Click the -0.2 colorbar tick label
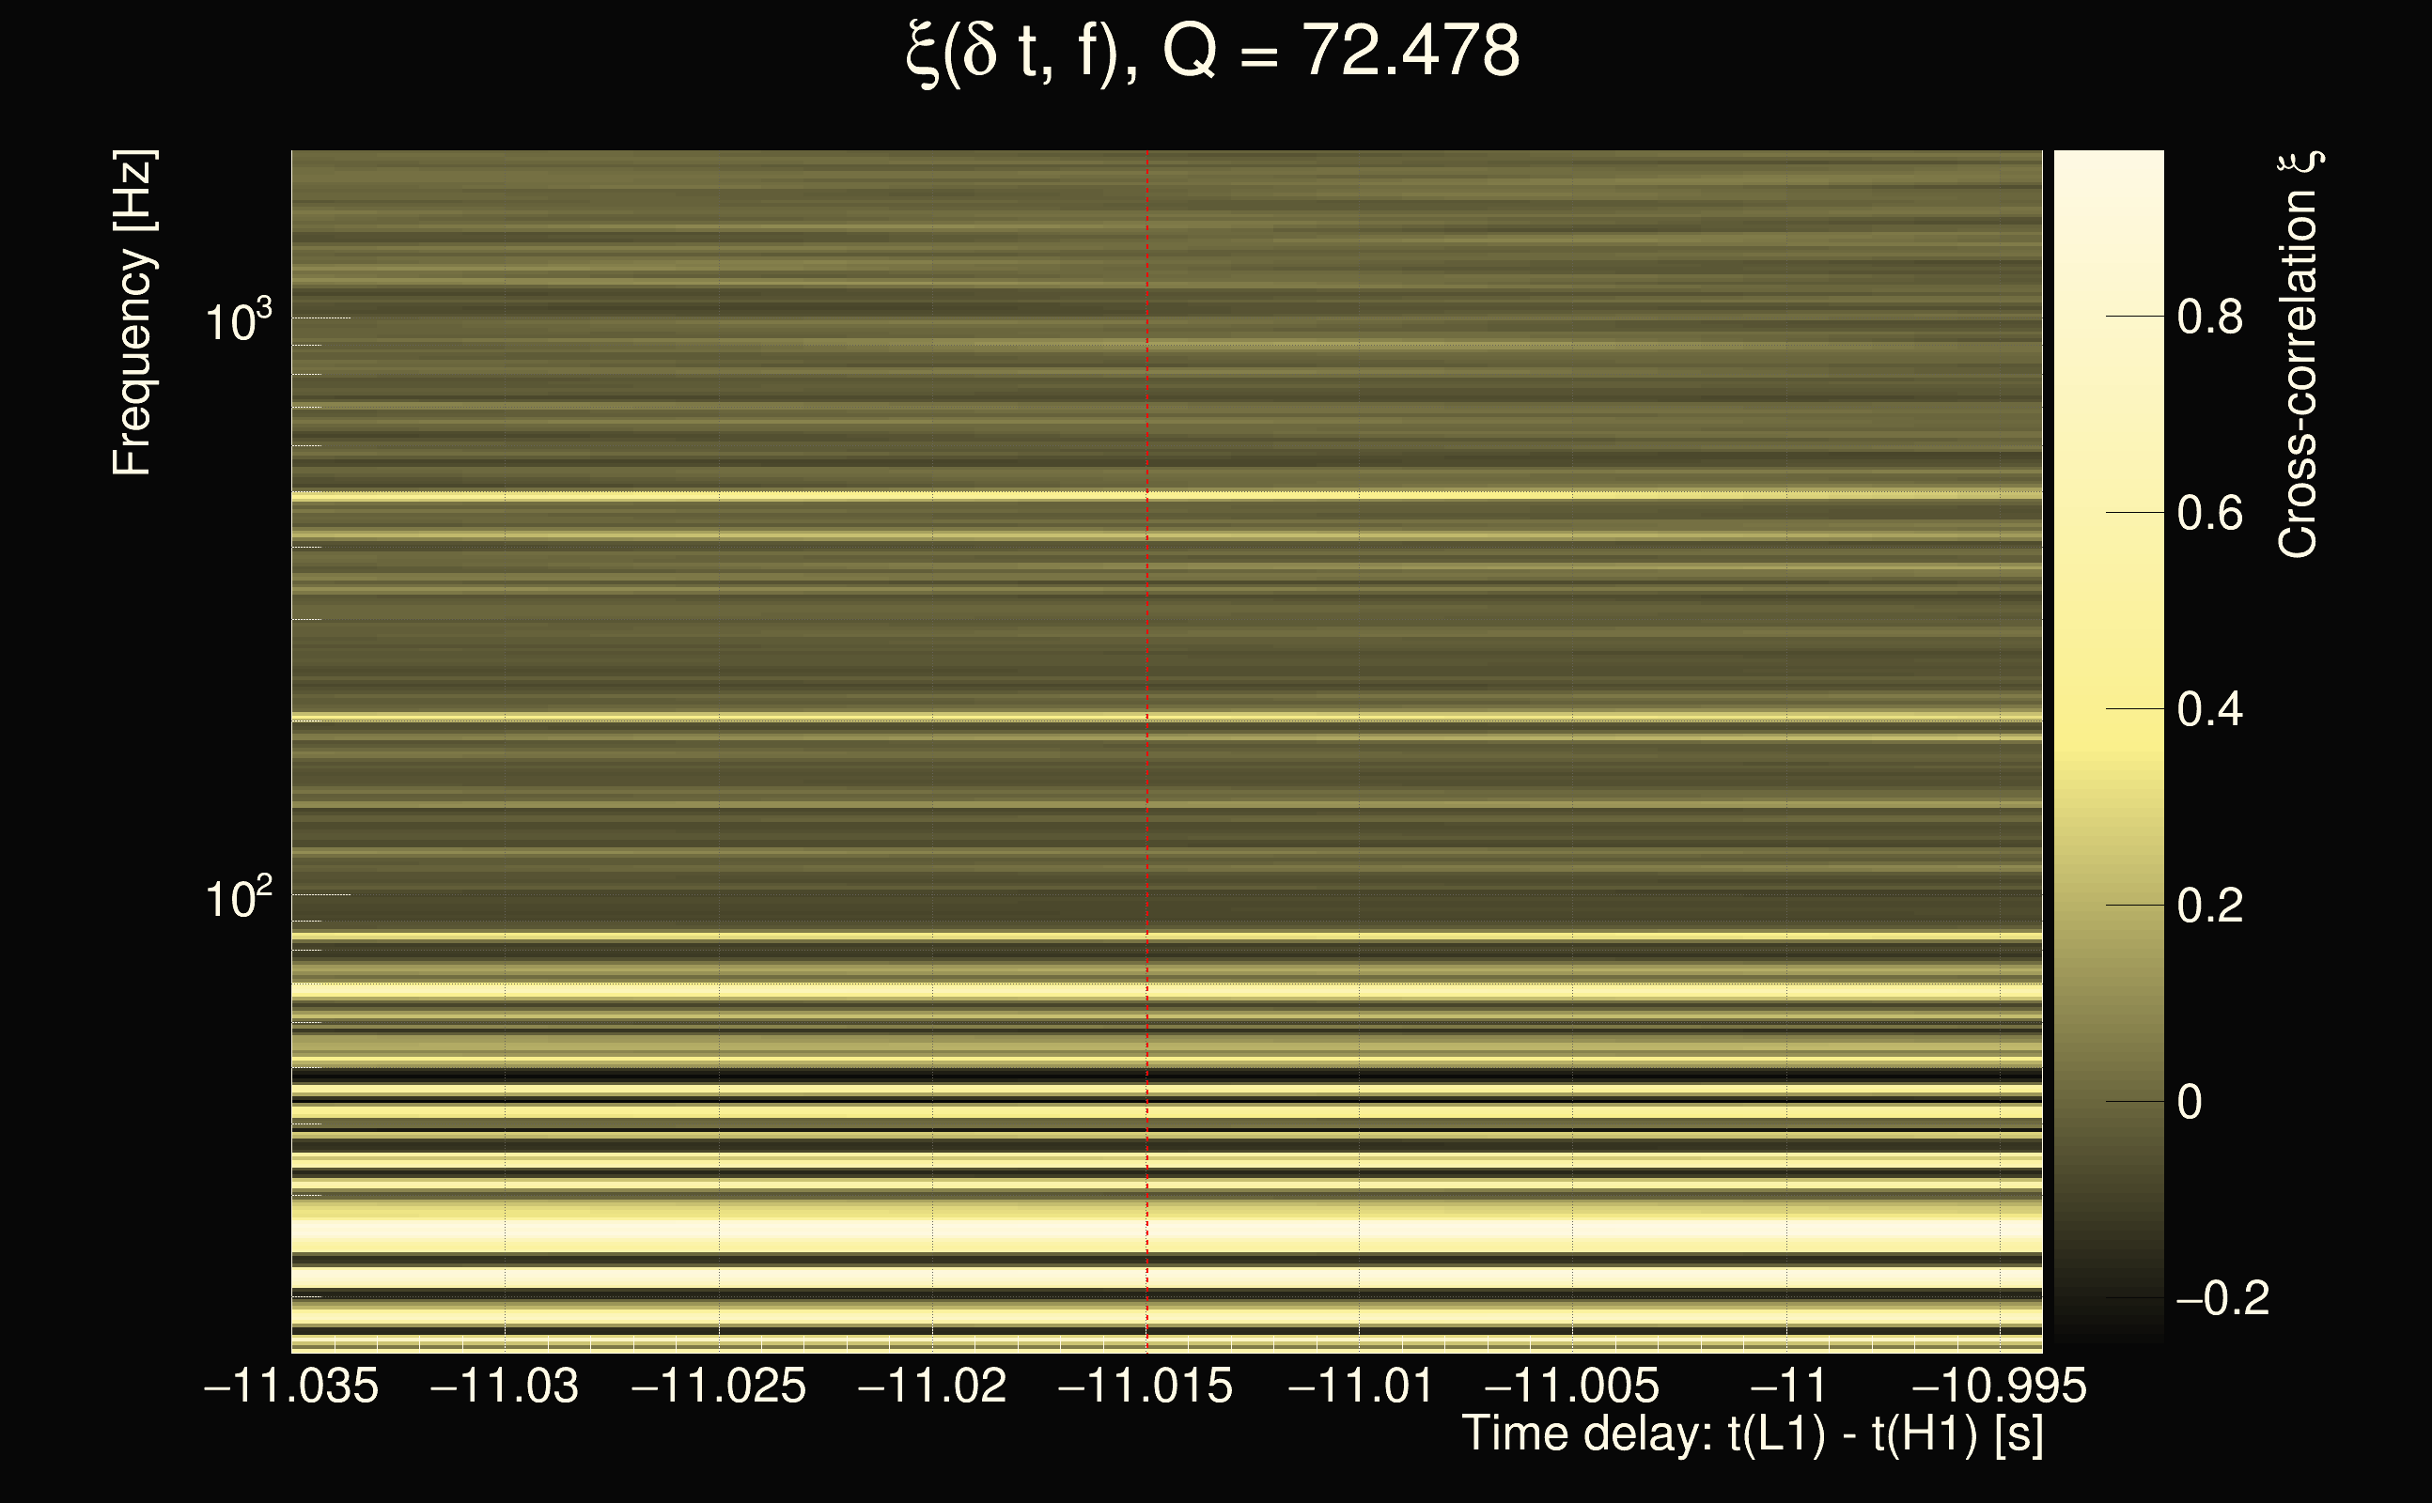The width and height of the screenshot is (2432, 1503). pyautogui.click(x=2222, y=1298)
